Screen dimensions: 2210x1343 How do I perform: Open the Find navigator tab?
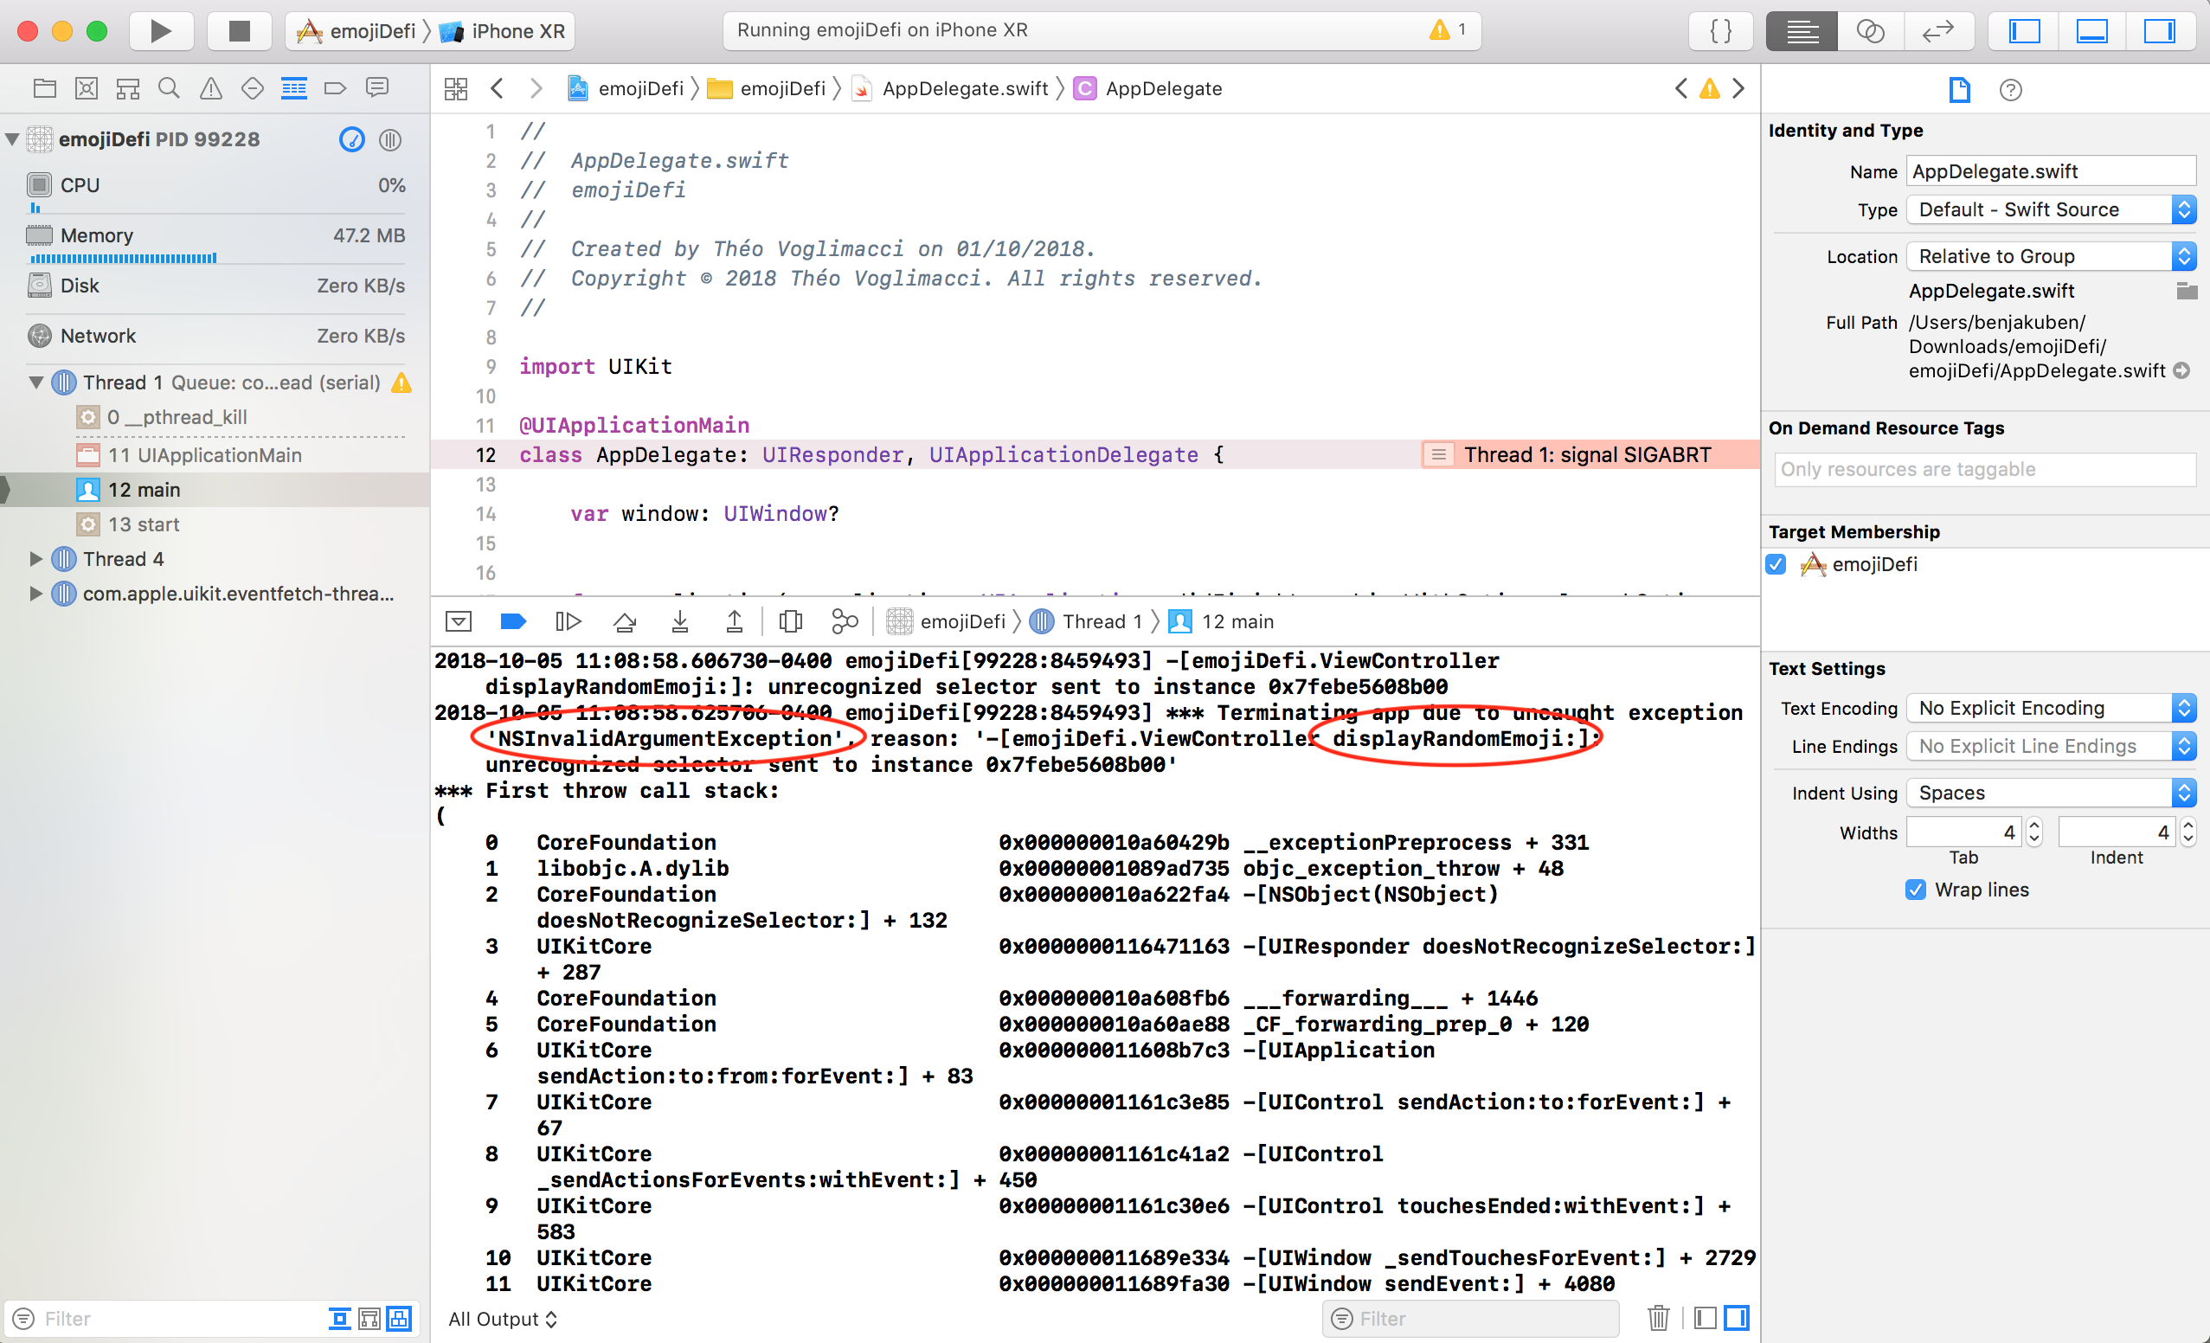tap(169, 88)
